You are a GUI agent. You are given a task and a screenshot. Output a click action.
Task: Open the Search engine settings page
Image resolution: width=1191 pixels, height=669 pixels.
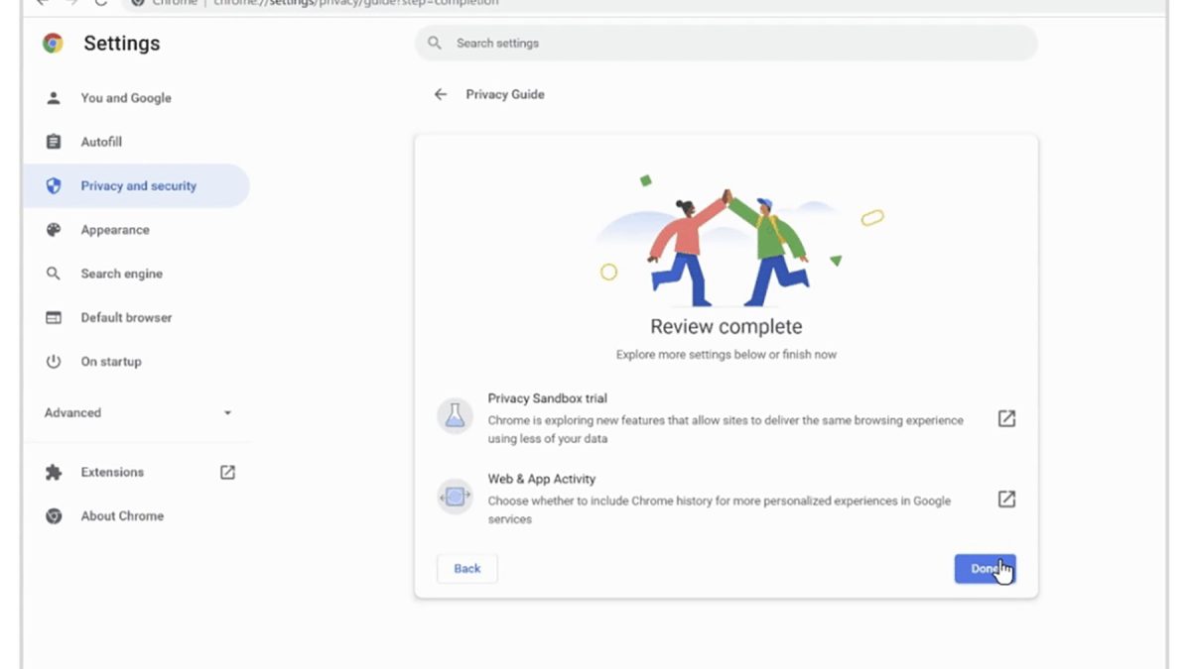click(x=121, y=274)
